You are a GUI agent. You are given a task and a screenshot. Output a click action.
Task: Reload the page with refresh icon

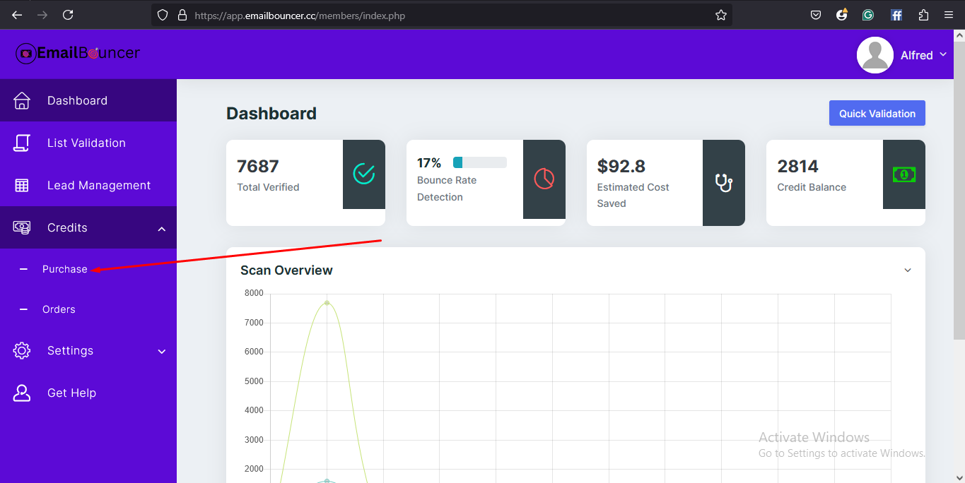click(68, 15)
